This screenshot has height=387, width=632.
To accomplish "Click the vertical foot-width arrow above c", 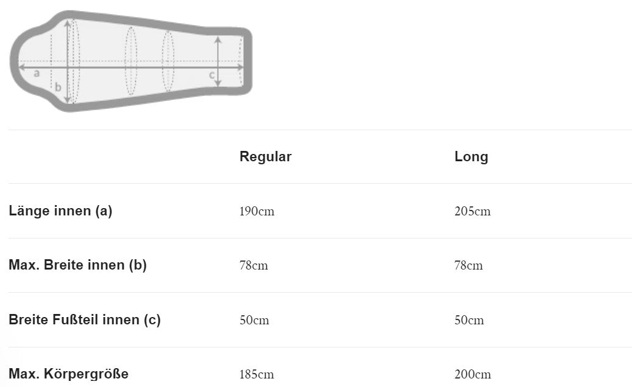I will click(218, 51).
